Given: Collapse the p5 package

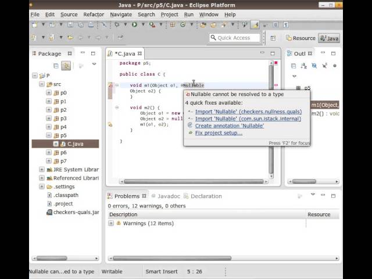Looking at the screenshot, I should pyautogui.click(x=49, y=135).
